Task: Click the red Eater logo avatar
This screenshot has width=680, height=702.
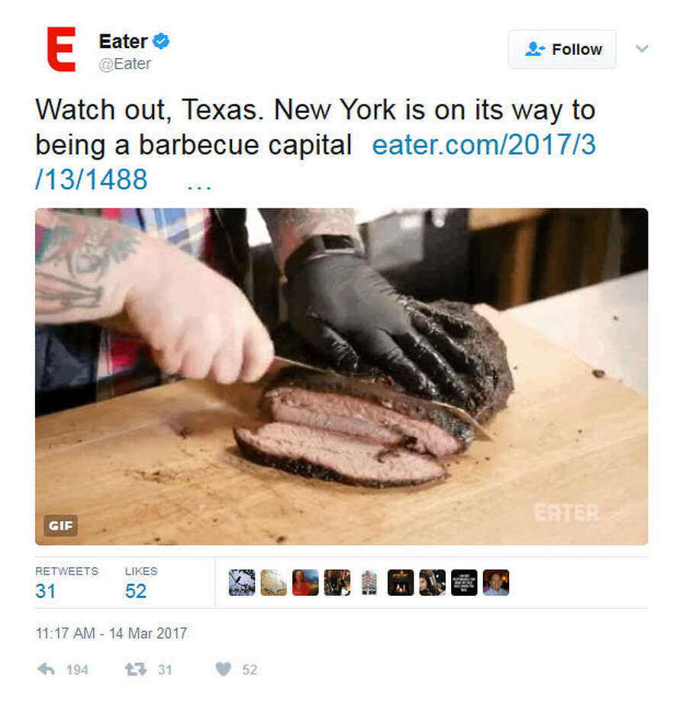Action: pos(61,50)
